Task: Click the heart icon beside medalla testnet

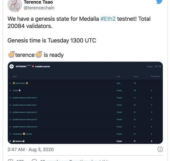Action: tap(33, 67)
